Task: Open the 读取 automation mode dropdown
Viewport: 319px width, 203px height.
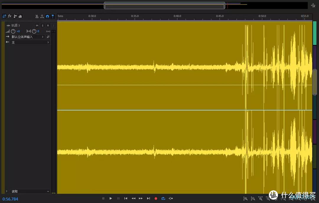Action: (30, 191)
